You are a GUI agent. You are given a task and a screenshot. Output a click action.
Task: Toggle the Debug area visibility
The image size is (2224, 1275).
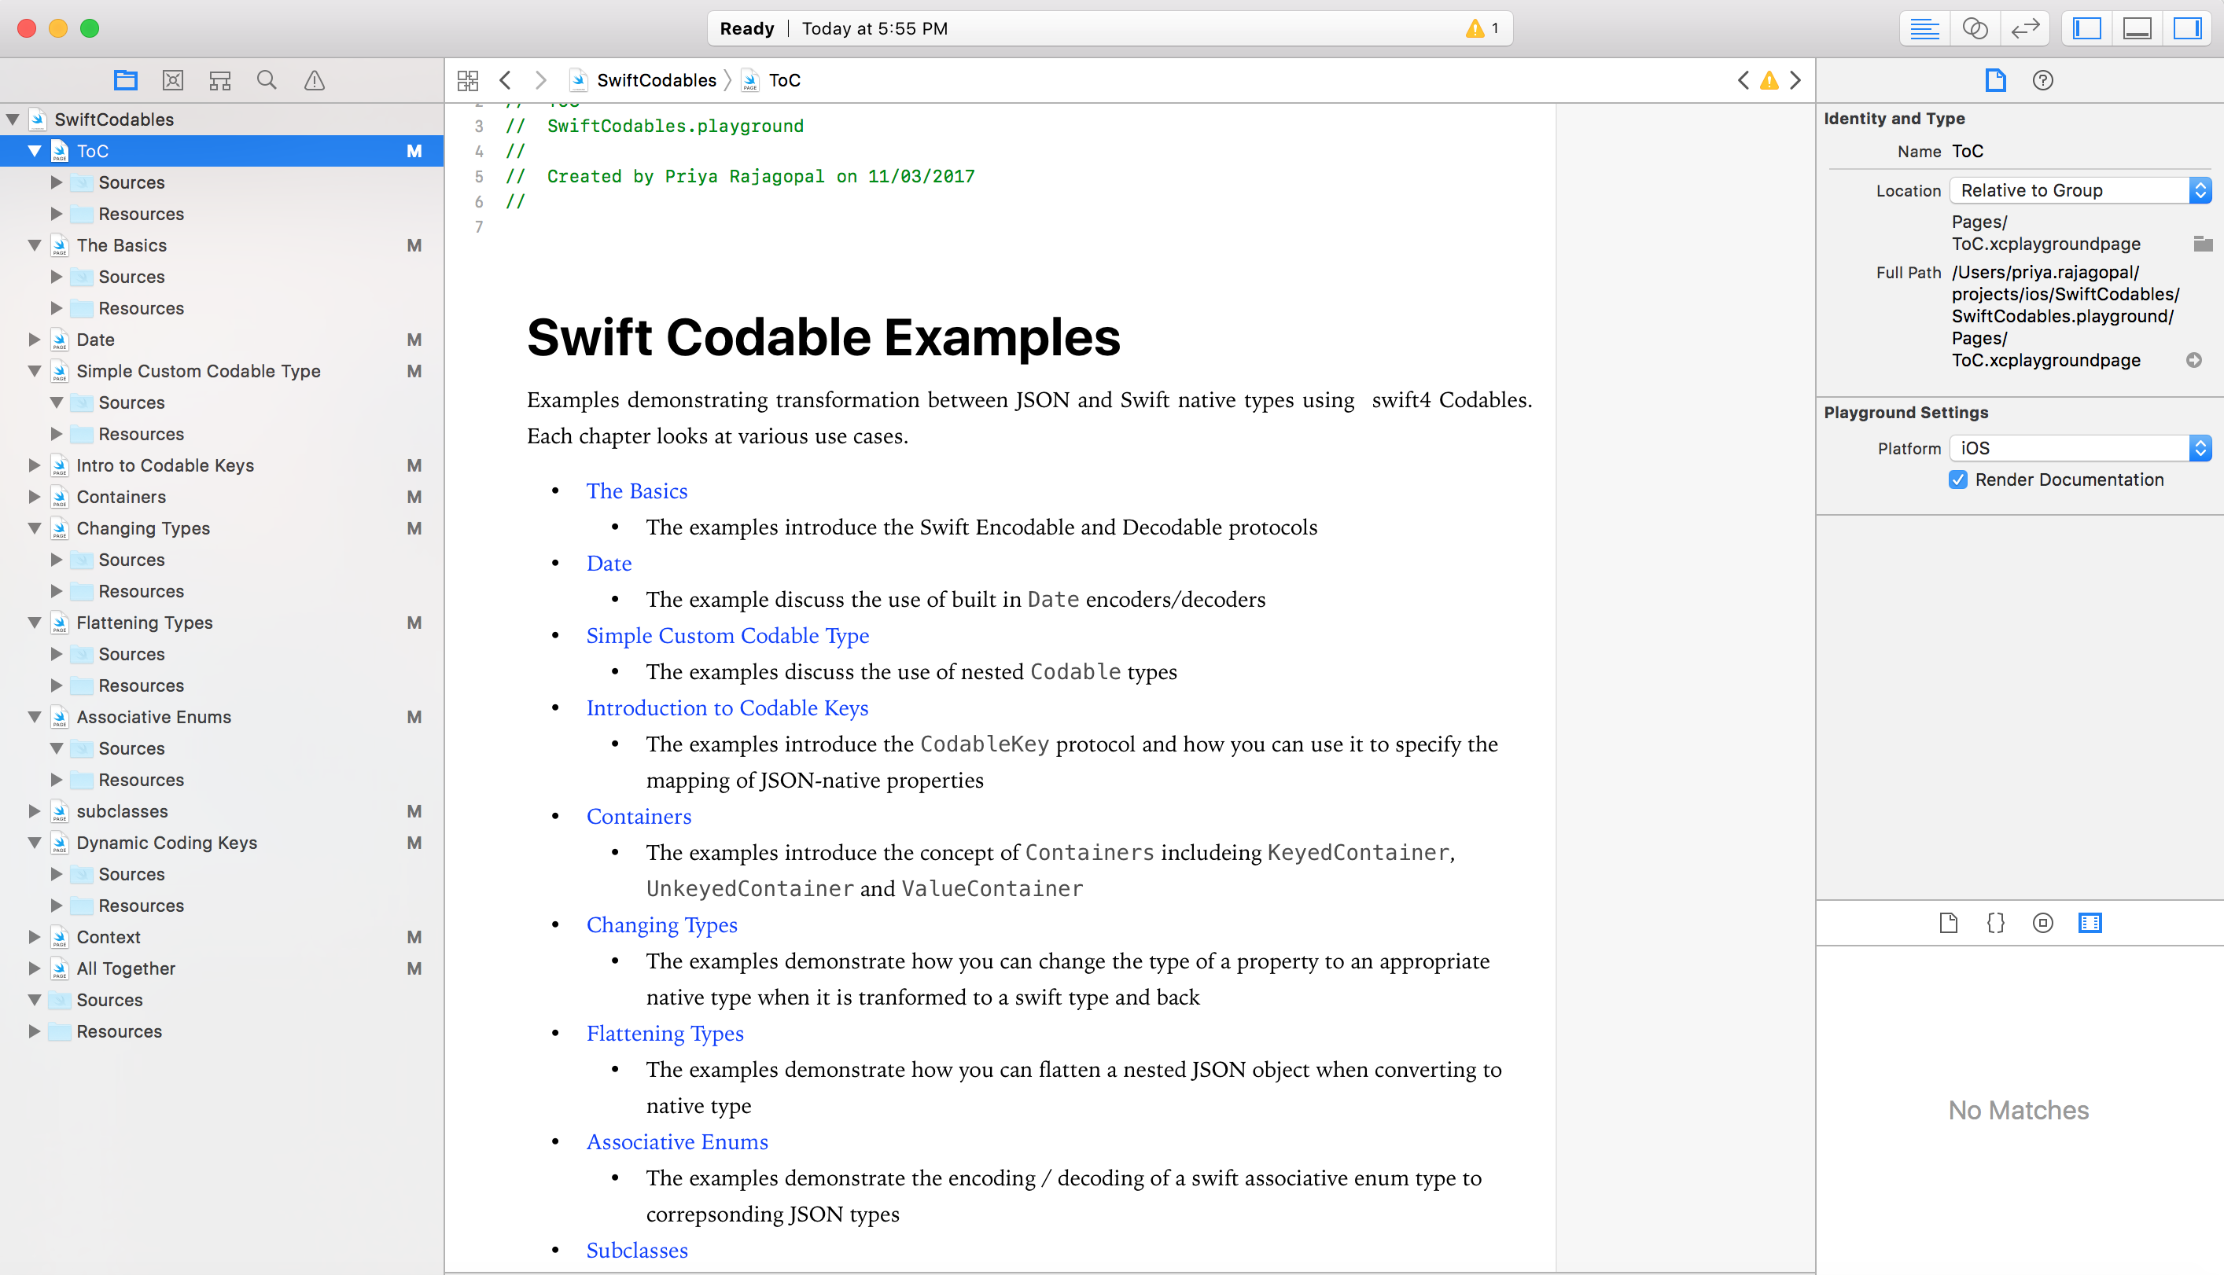[x=2137, y=28]
